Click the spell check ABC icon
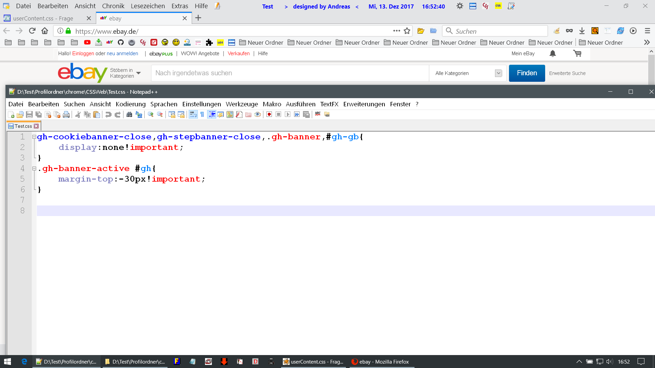The height and width of the screenshot is (368, 655). coord(318,114)
